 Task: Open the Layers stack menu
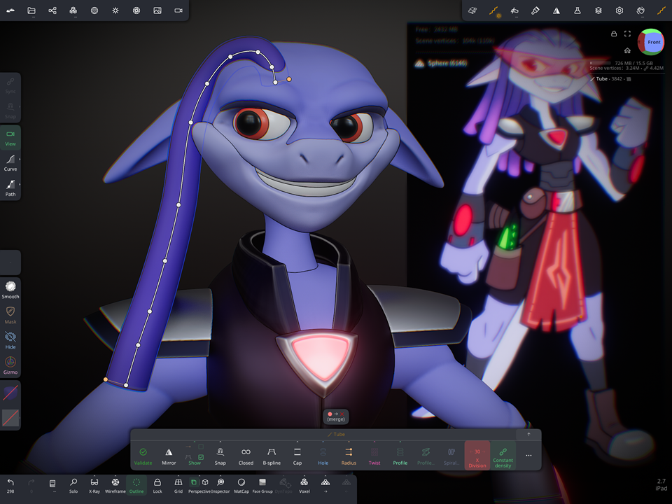[x=598, y=10]
